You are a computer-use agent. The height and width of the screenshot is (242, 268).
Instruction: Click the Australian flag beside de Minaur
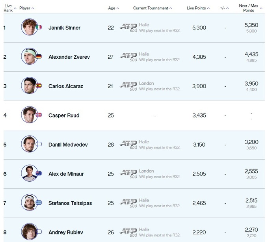click(x=39, y=173)
